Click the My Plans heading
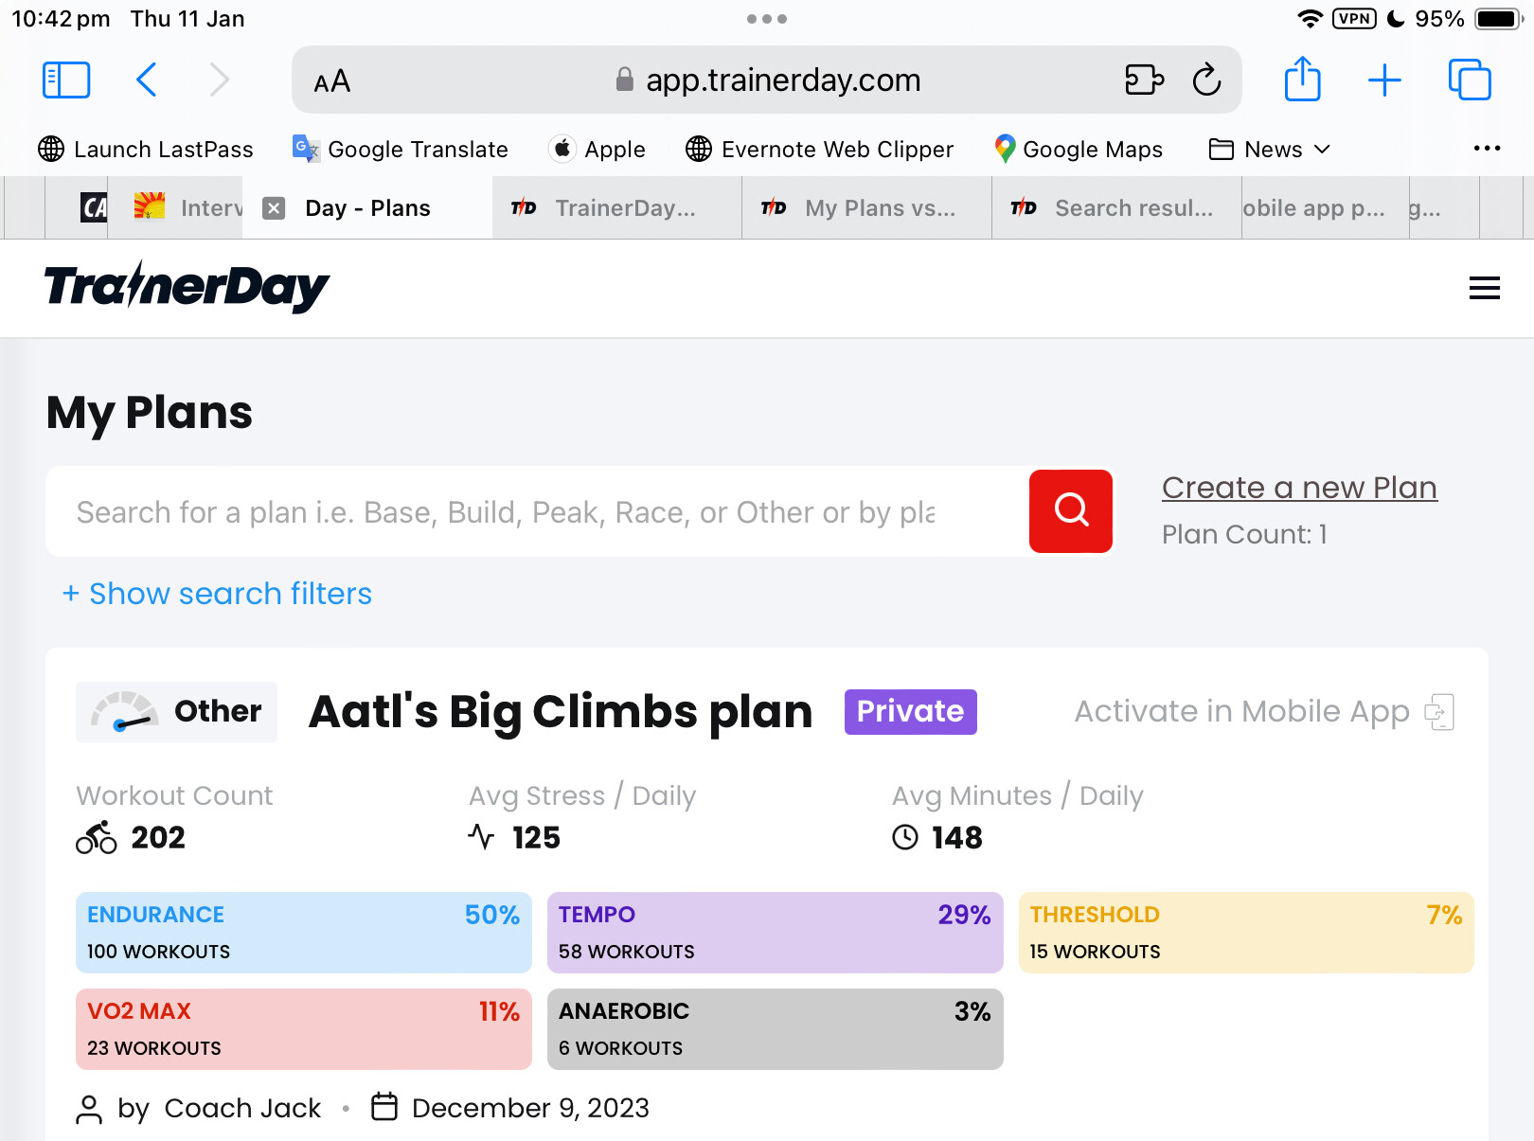This screenshot has width=1534, height=1141. pos(150,413)
